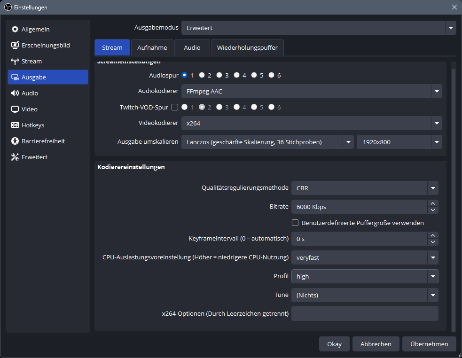Click the Erweitert tools icon
This screenshot has height=358, width=462.
pyautogui.click(x=15, y=157)
